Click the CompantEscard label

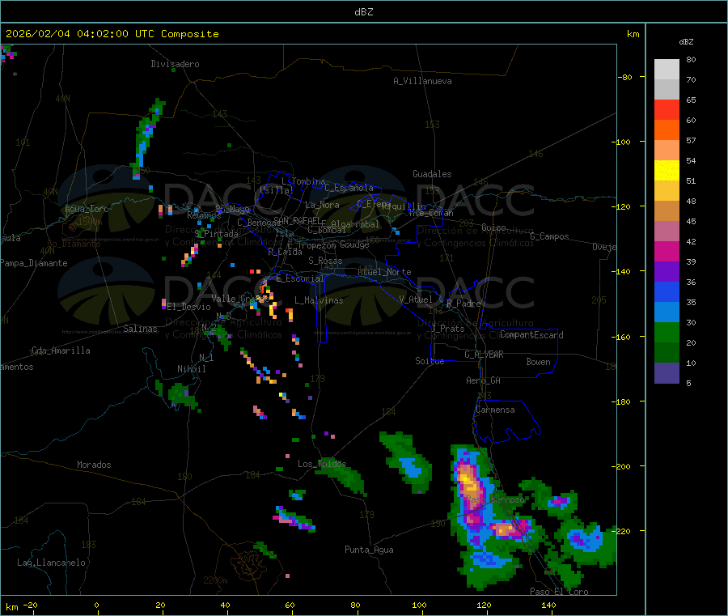[531, 335]
